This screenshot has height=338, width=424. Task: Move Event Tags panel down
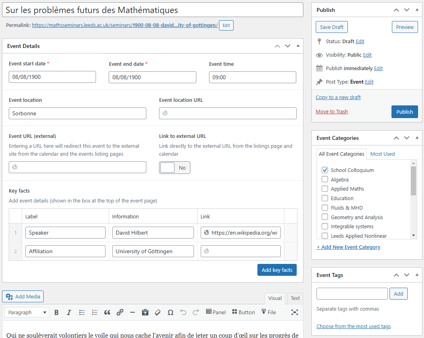pos(407,275)
